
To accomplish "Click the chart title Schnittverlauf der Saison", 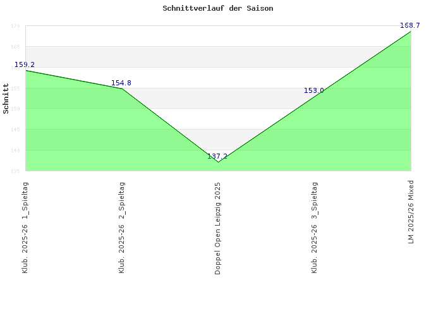I will pyautogui.click(x=218, y=9).
